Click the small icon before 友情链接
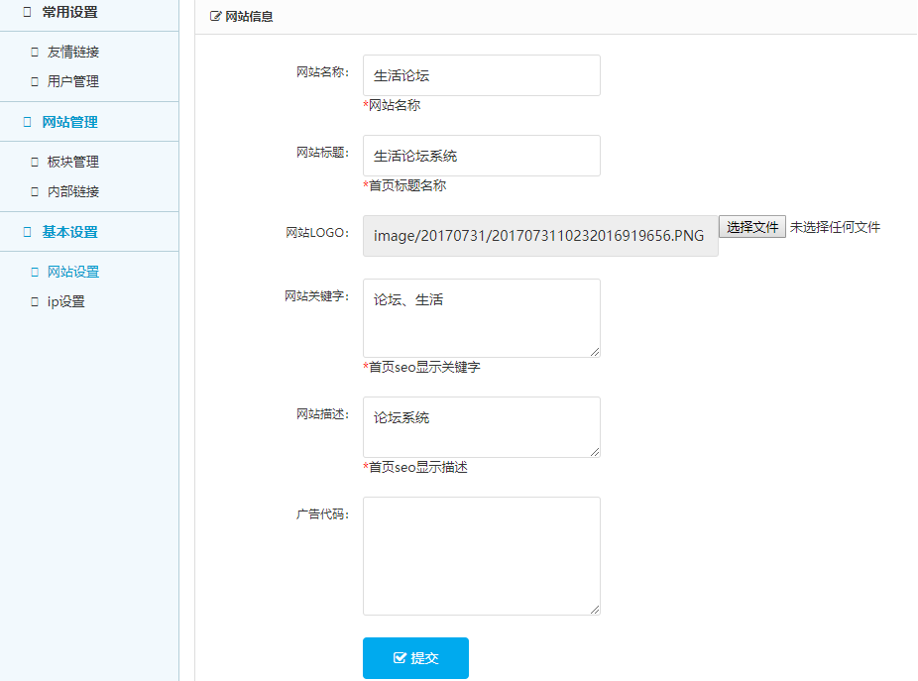 click(35, 52)
